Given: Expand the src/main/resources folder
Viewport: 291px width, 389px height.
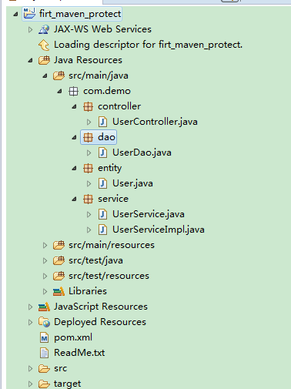Looking at the screenshot, I should [x=45, y=245].
